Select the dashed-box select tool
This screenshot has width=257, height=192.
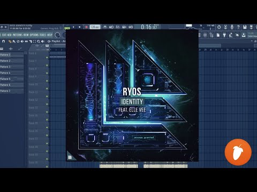(x=34, y=42)
